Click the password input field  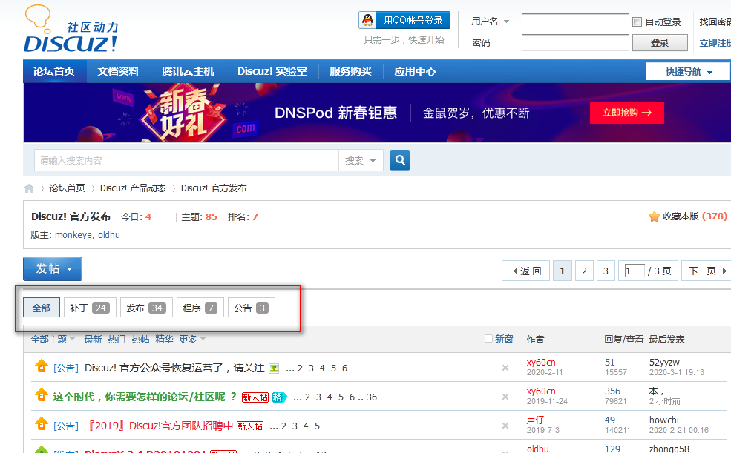click(x=575, y=43)
